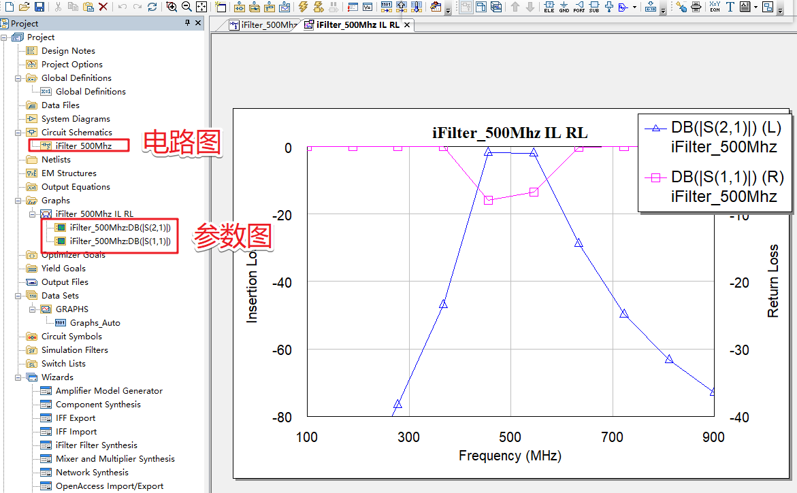Screen dimensions: 797x493
Task: Place a ground with the GND icon
Action: pyautogui.click(x=564, y=7)
